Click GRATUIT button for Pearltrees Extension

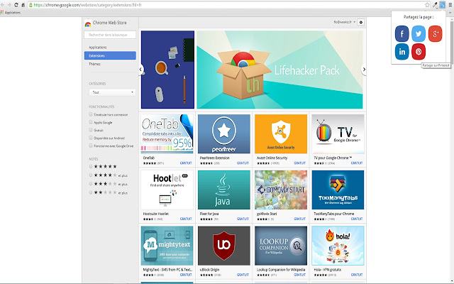(x=243, y=163)
